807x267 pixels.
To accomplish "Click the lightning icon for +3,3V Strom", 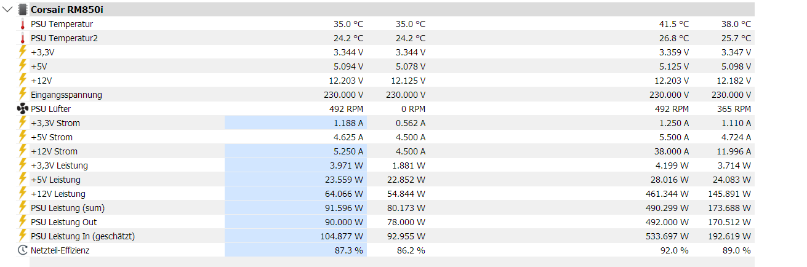I will (x=23, y=123).
